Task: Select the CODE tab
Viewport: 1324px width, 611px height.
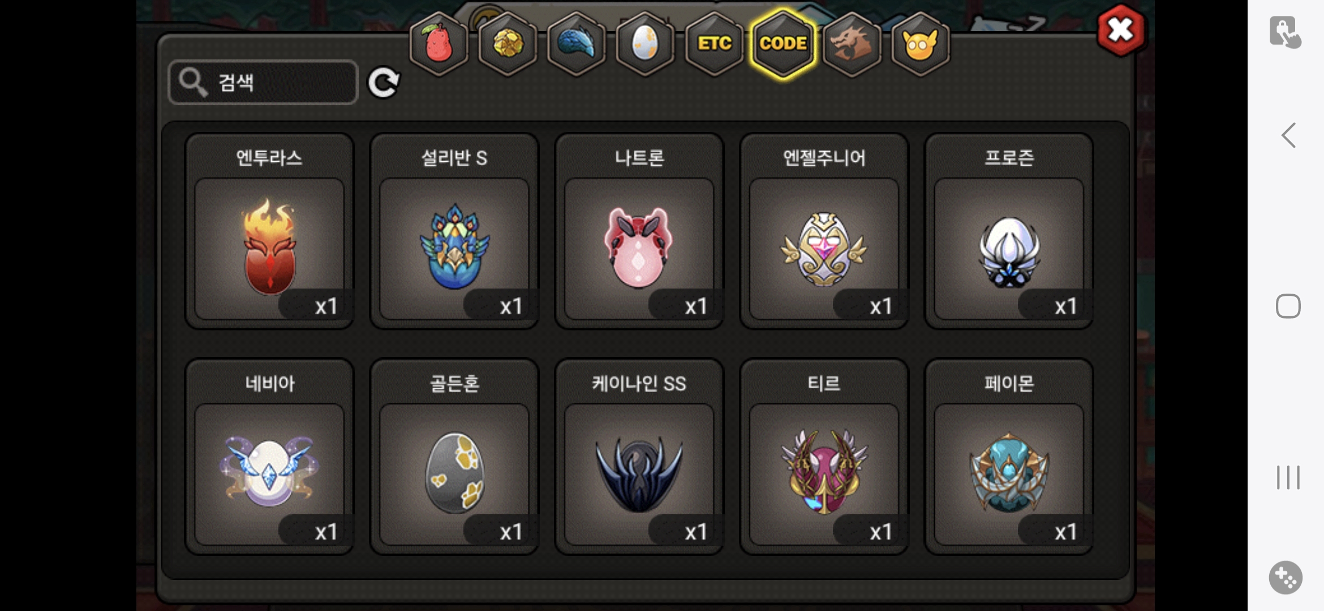Action: [x=783, y=44]
